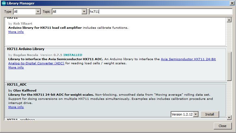Open Avia Semiconductor HX711 24-Bit link

pyautogui.click(x=188, y=59)
